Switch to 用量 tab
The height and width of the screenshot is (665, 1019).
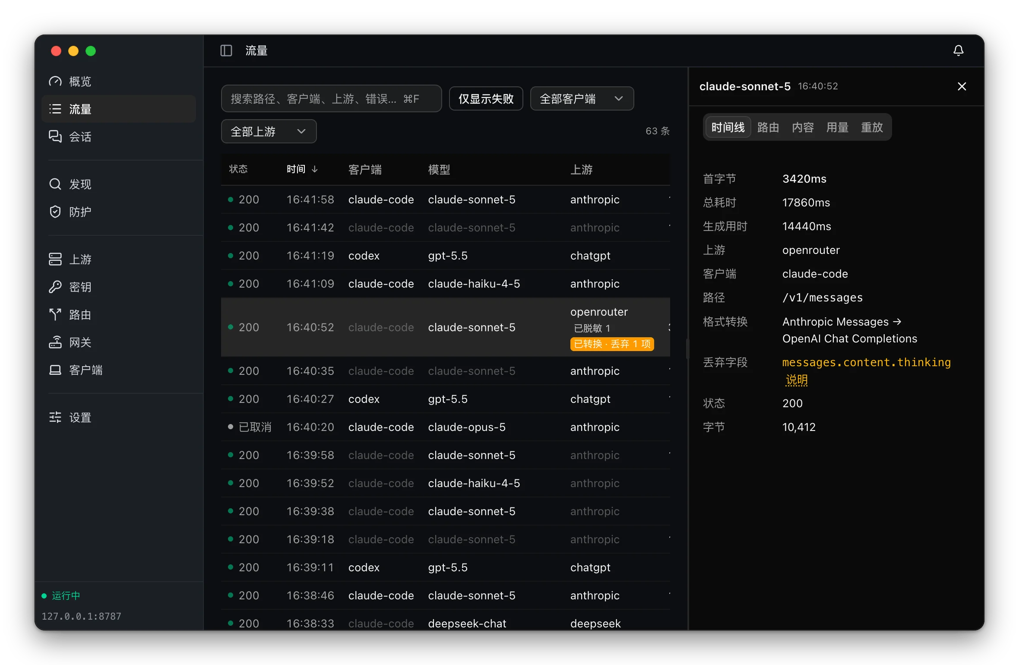[x=837, y=127]
